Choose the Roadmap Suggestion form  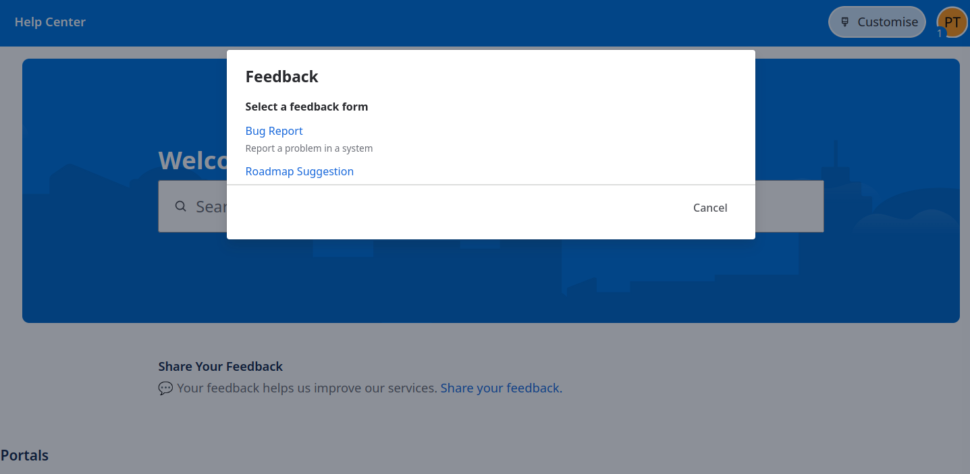(x=299, y=171)
